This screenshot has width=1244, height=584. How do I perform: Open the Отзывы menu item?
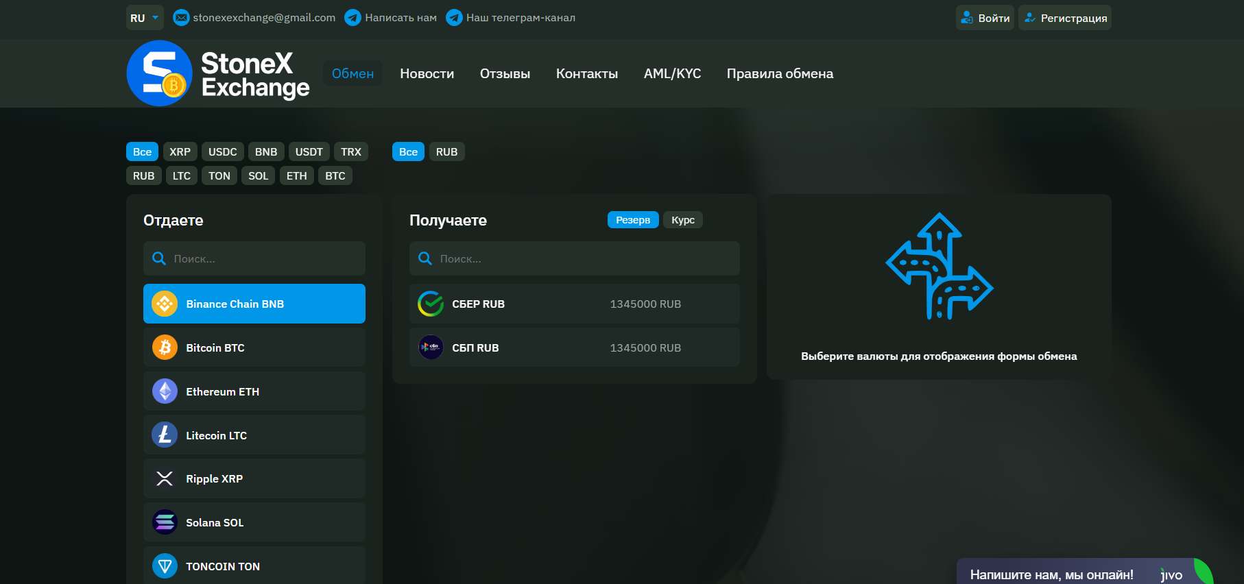[x=505, y=73]
